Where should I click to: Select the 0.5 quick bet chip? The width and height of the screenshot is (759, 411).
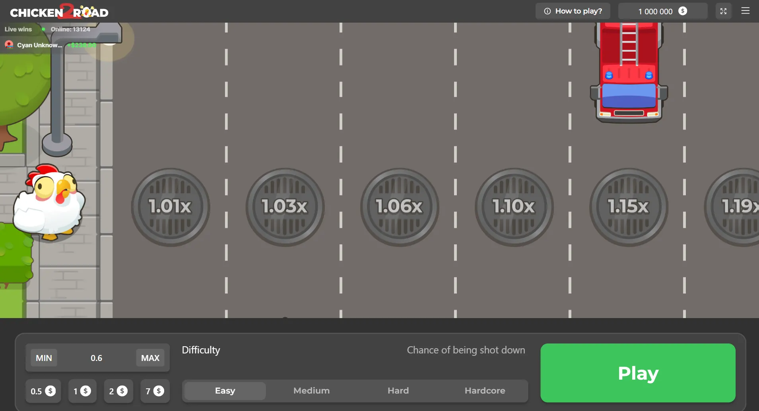click(43, 391)
